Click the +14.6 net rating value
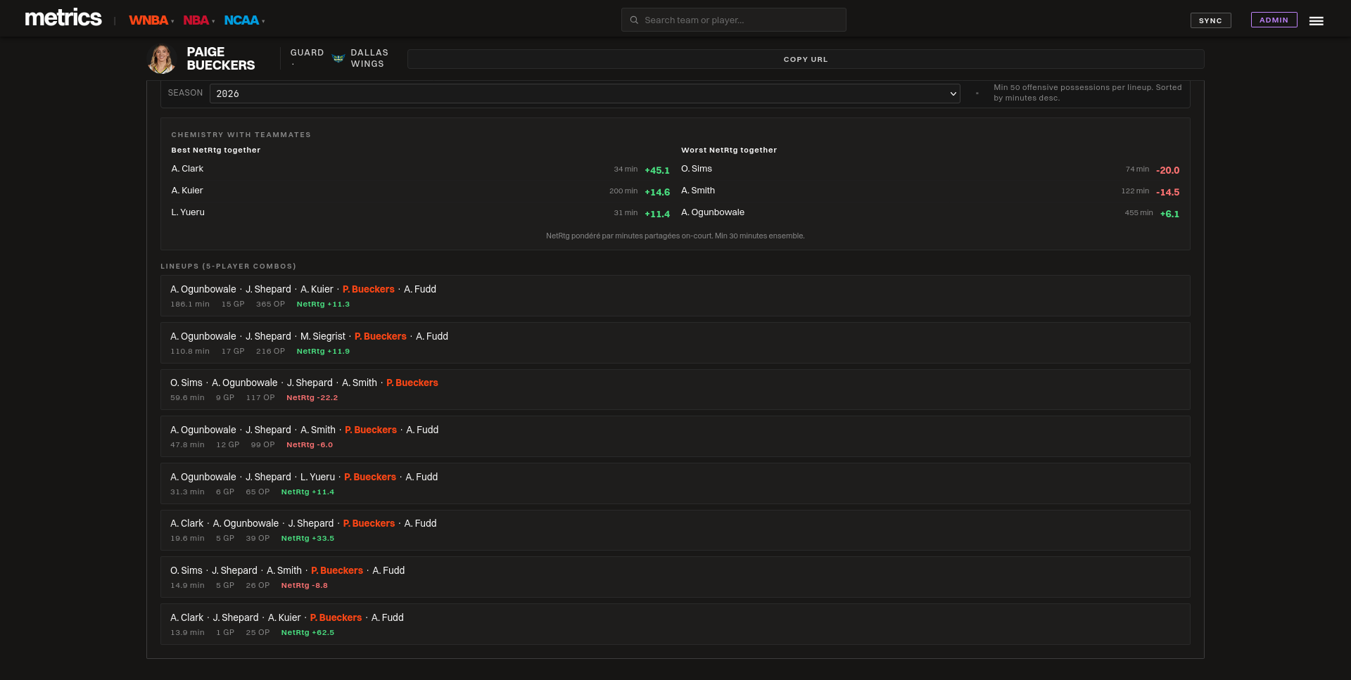 [657, 192]
